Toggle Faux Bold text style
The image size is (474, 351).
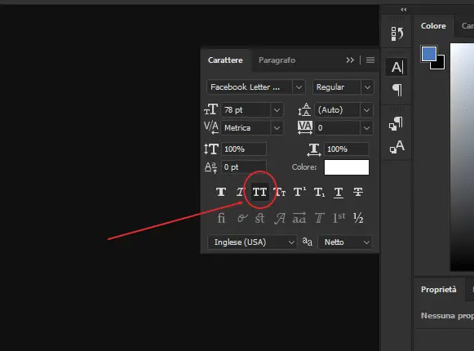point(221,192)
